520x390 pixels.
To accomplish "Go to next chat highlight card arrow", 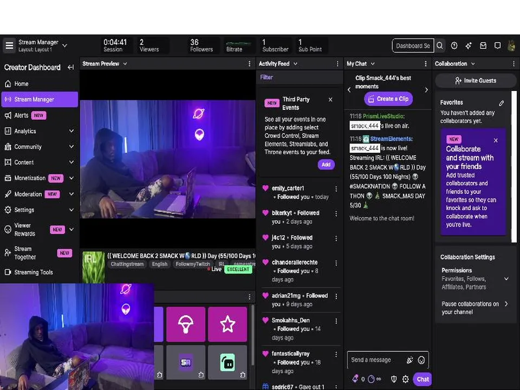I will click(426, 90).
